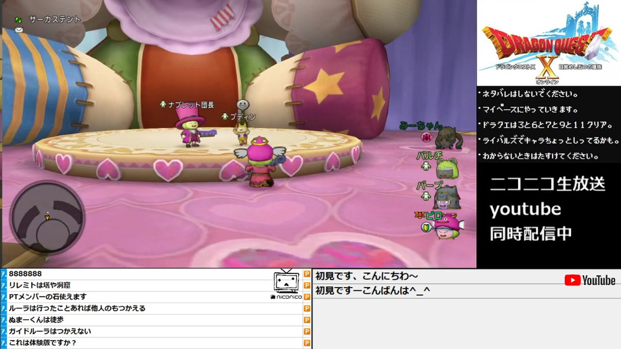Click the サーカステント location label
Viewport: 621px width, 349px height.
coord(55,19)
